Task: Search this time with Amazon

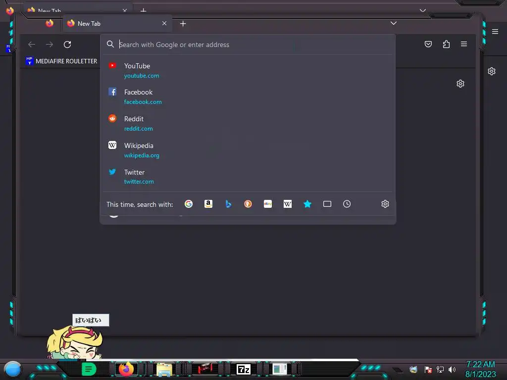Action: coord(208,204)
